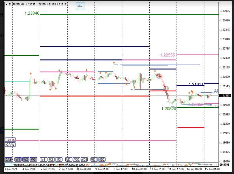The height and width of the screenshot is (174, 234).
Task: Click the SLC button at chart top
Action: click(80, 6)
